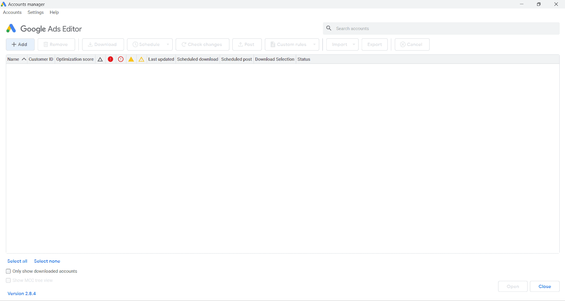
Task: Focus the Search accounts field
Action: coord(441,29)
